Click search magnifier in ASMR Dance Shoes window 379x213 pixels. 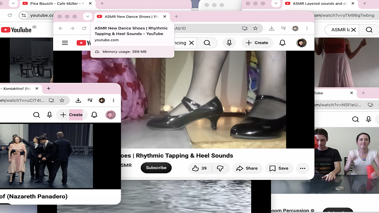[x=207, y=43]
